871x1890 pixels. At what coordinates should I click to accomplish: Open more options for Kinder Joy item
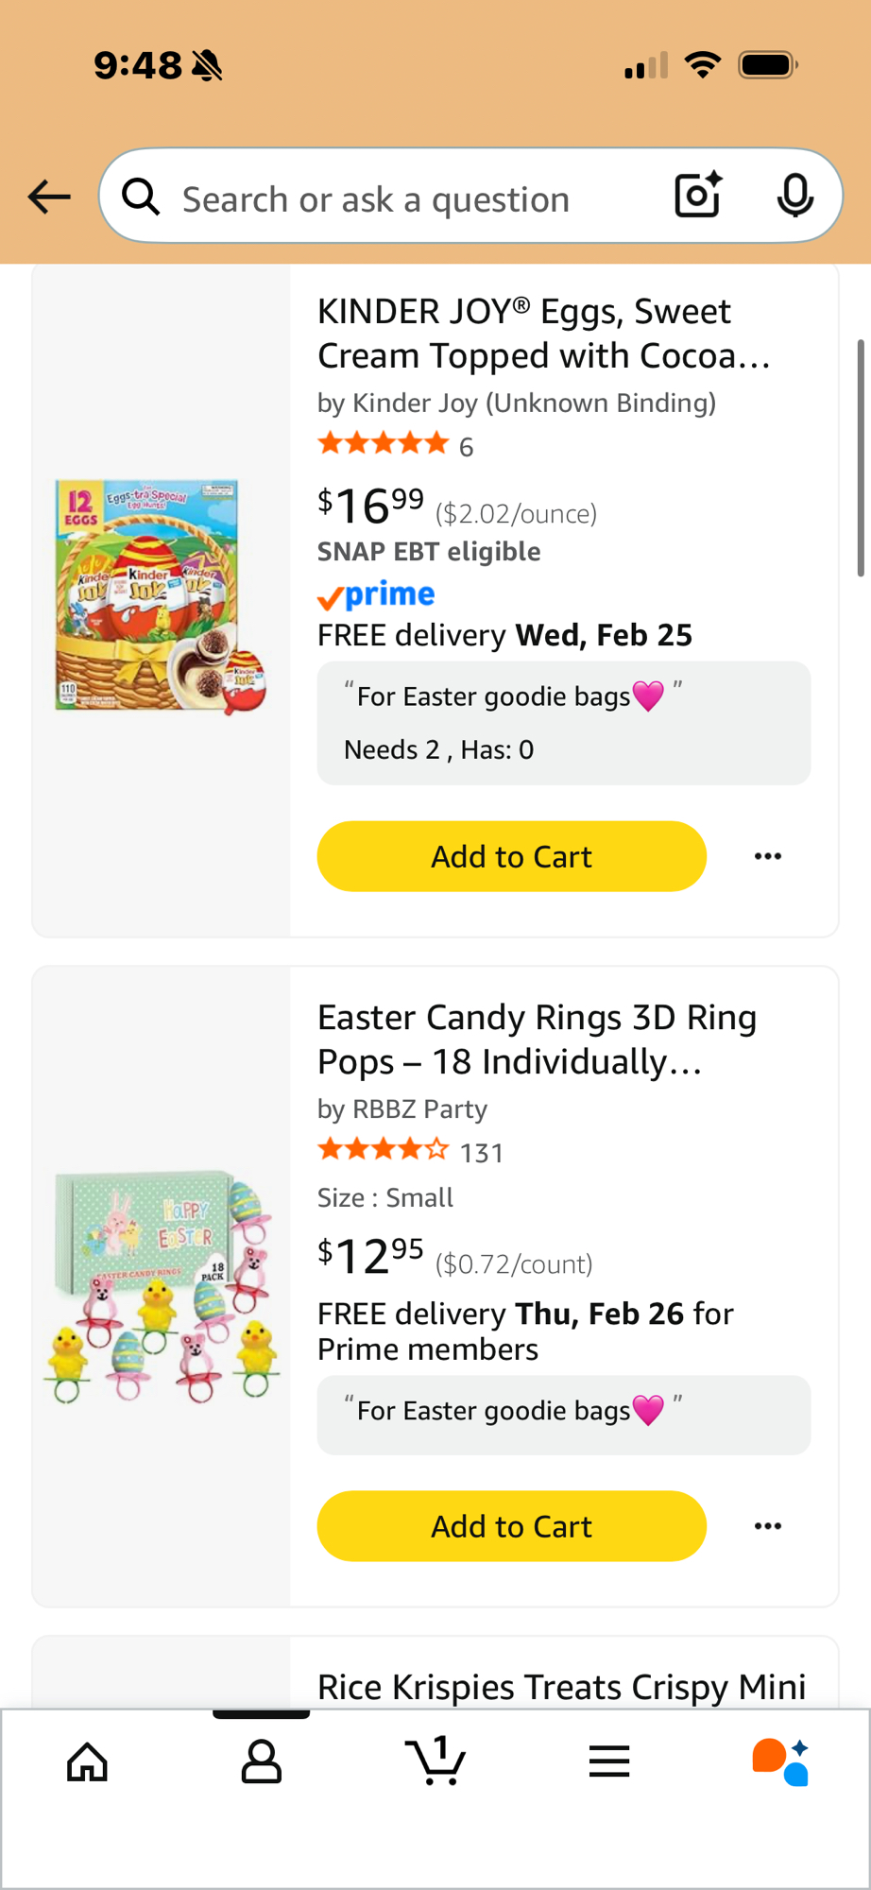(x=768, y=856)
